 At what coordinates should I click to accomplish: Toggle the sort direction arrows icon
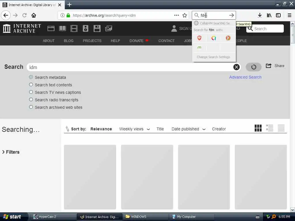(x=67, y=129)
